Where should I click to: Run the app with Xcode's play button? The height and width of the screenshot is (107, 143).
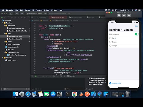[17, 14]
